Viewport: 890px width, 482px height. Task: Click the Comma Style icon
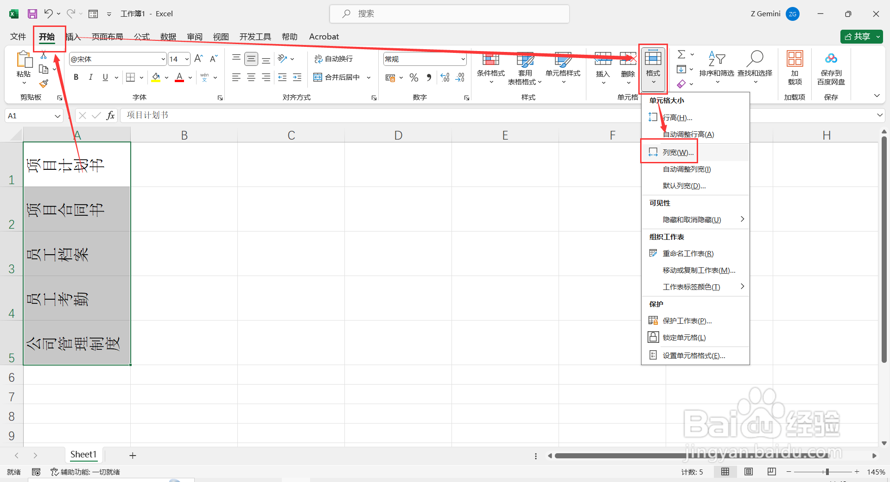[429, 77]
